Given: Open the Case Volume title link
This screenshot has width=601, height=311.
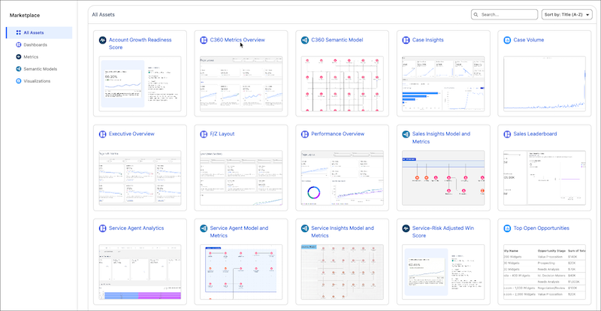Looking at the screenshot, I should point(529,40).
